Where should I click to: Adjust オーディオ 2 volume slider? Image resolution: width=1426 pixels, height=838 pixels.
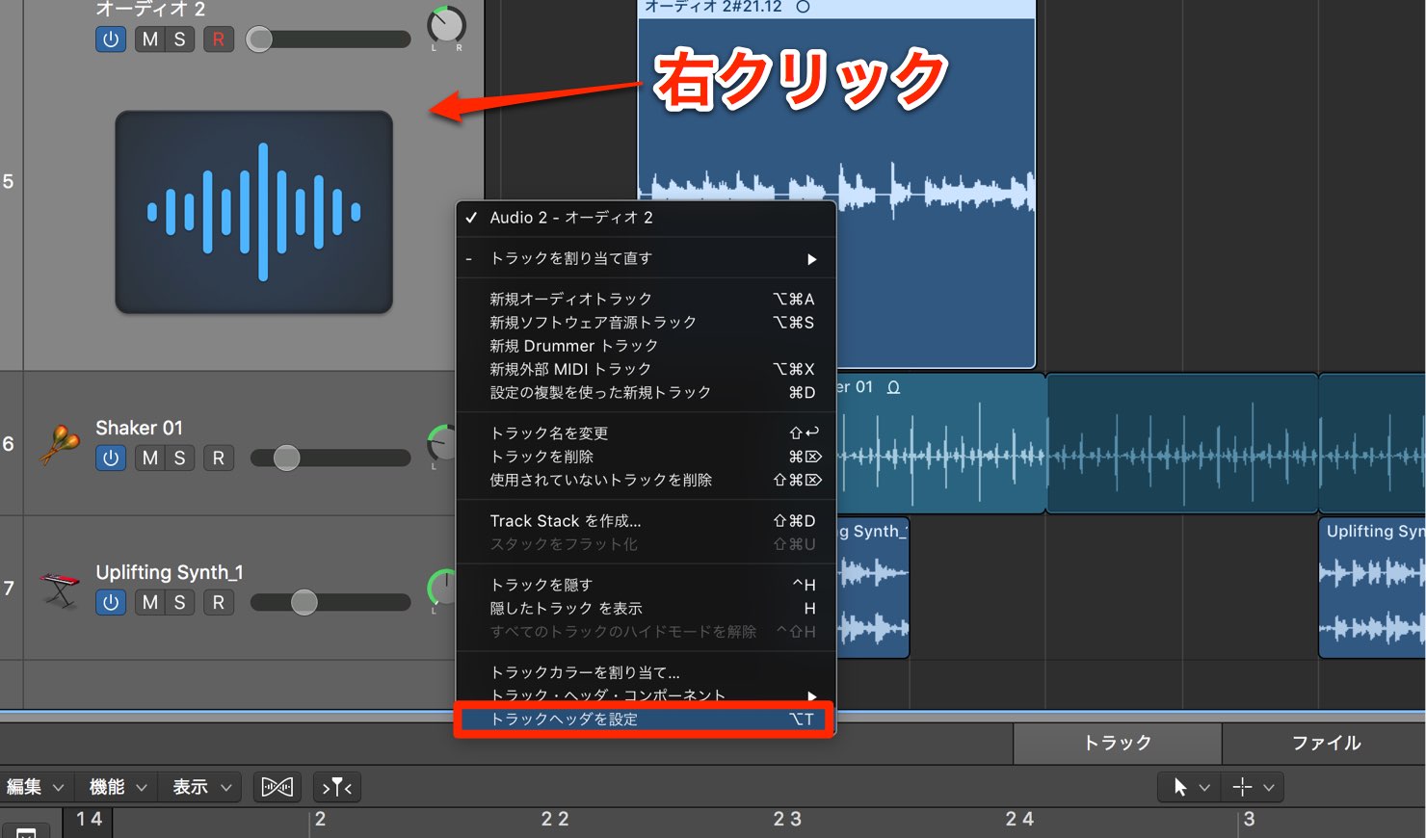pos(329,39)
